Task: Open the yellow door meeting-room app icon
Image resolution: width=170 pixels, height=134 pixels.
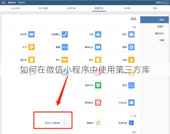Action: pos(31,60)
